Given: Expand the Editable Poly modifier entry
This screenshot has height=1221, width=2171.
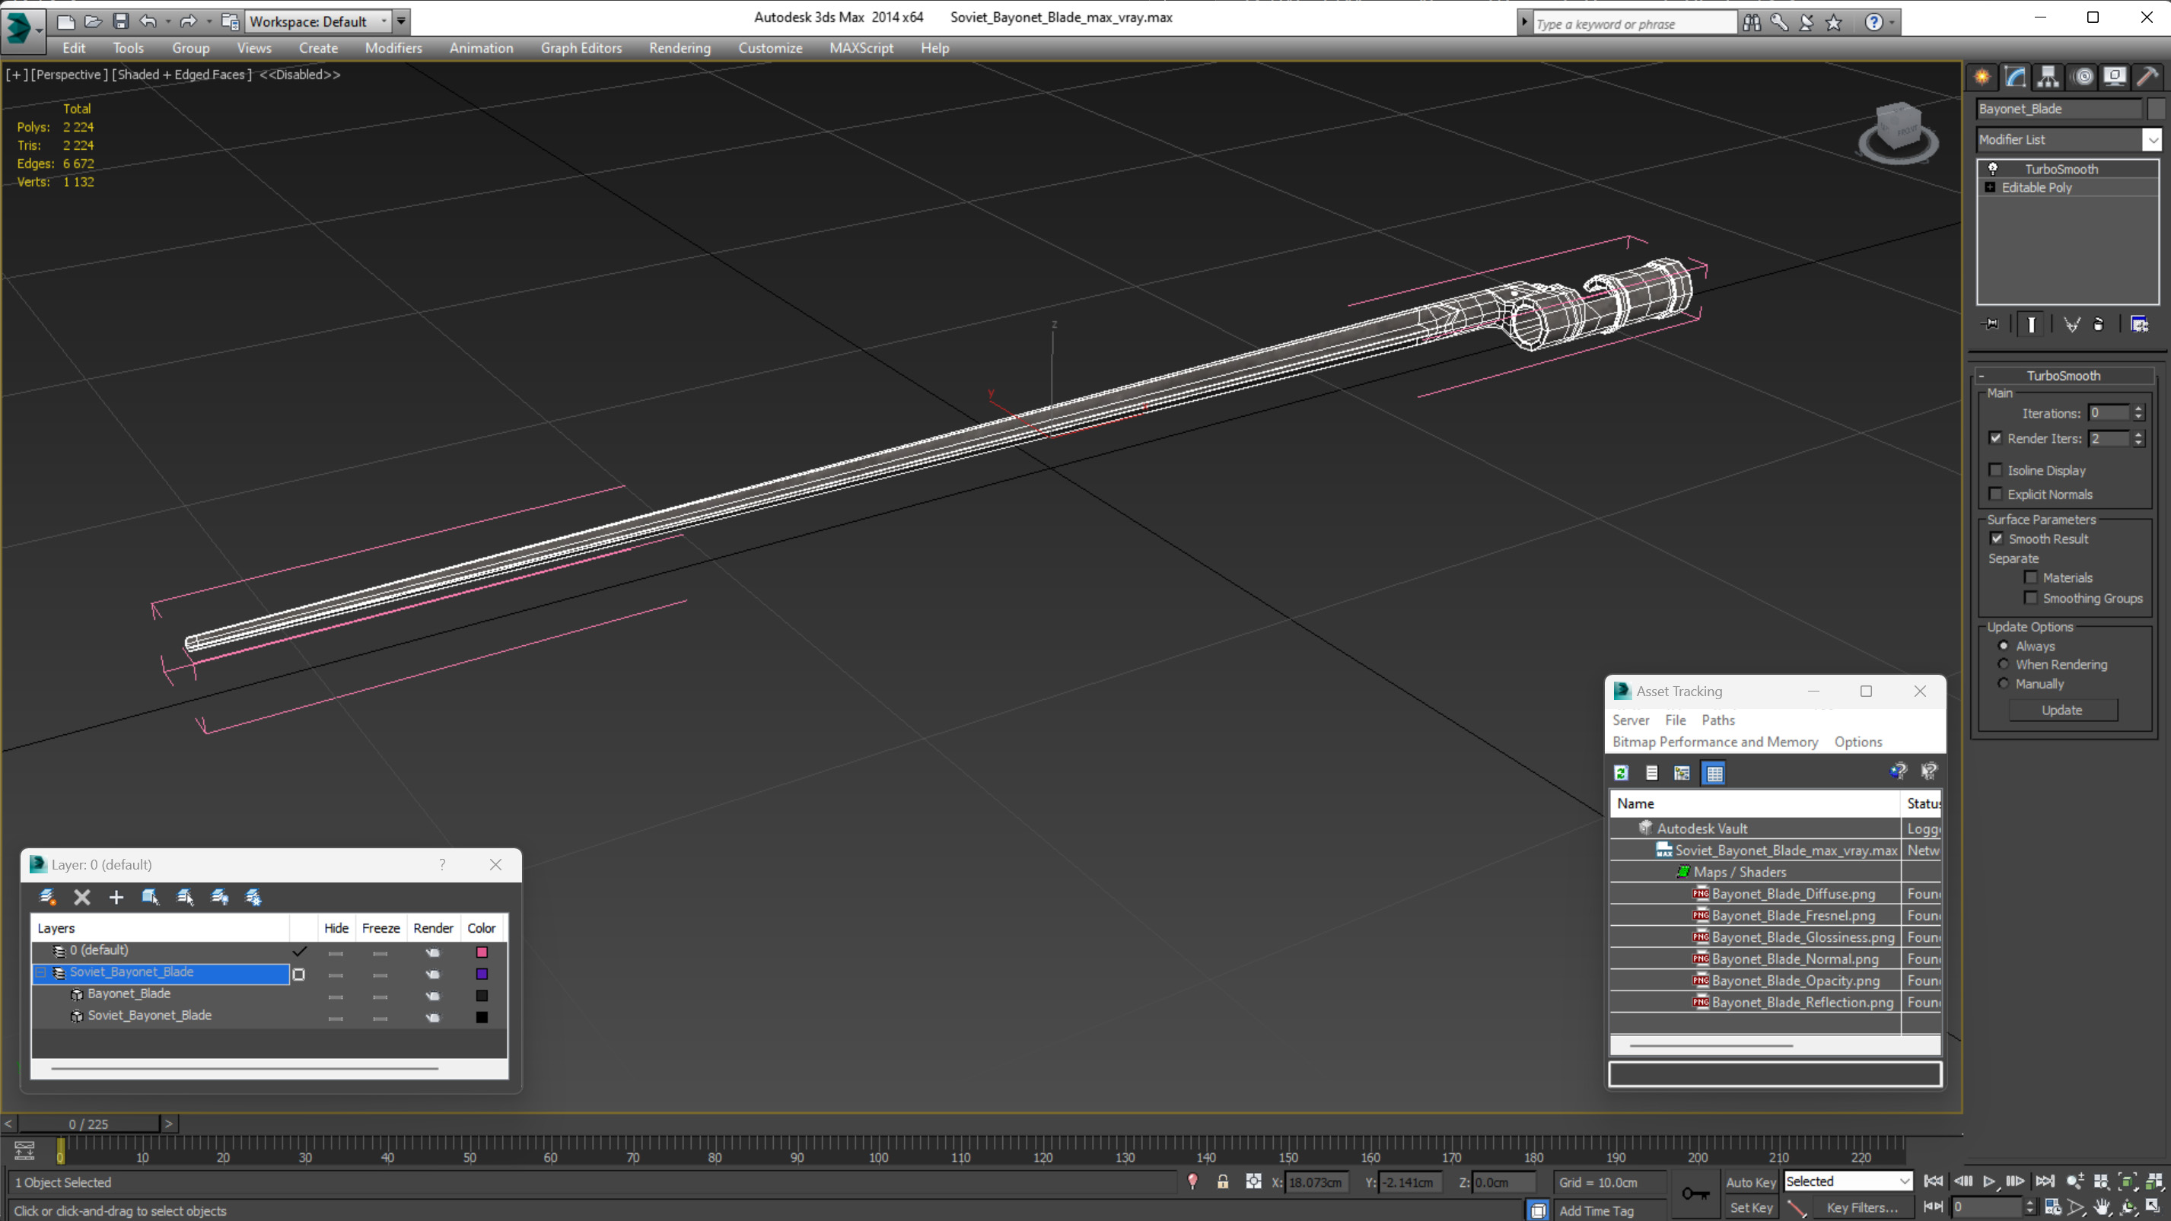Looking at the screenshot, I should (x=1991, y=187).
